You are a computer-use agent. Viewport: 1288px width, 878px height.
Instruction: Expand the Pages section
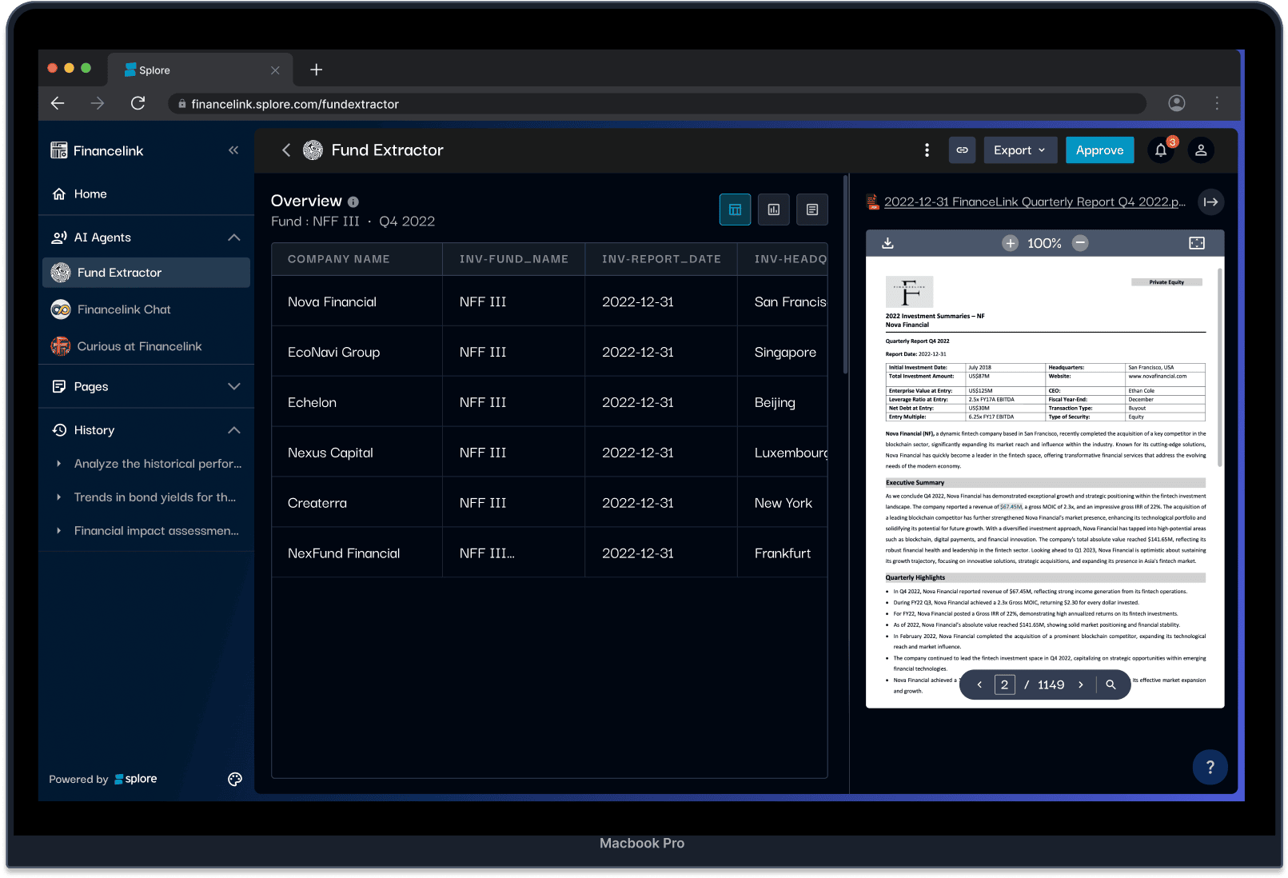(x=233, y=386)
